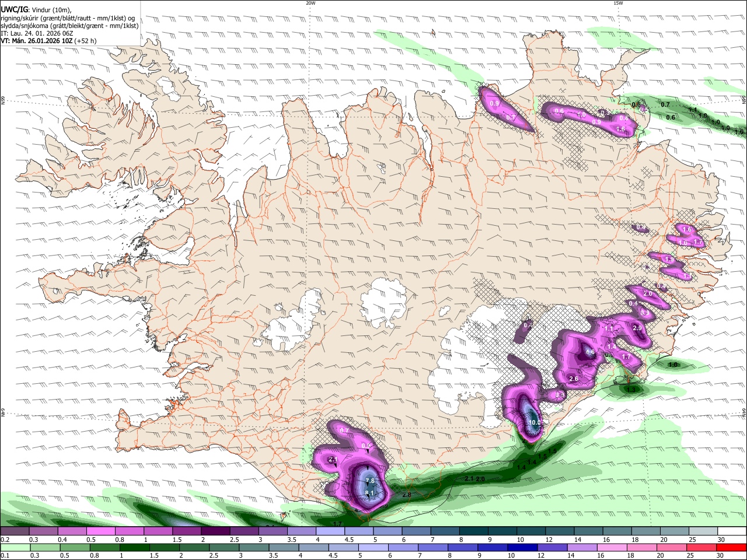Click the bright pink 0.5 swatch in snow scale
Image resolution: width=747 pixels, height=560 pixels.
point(101,531)
